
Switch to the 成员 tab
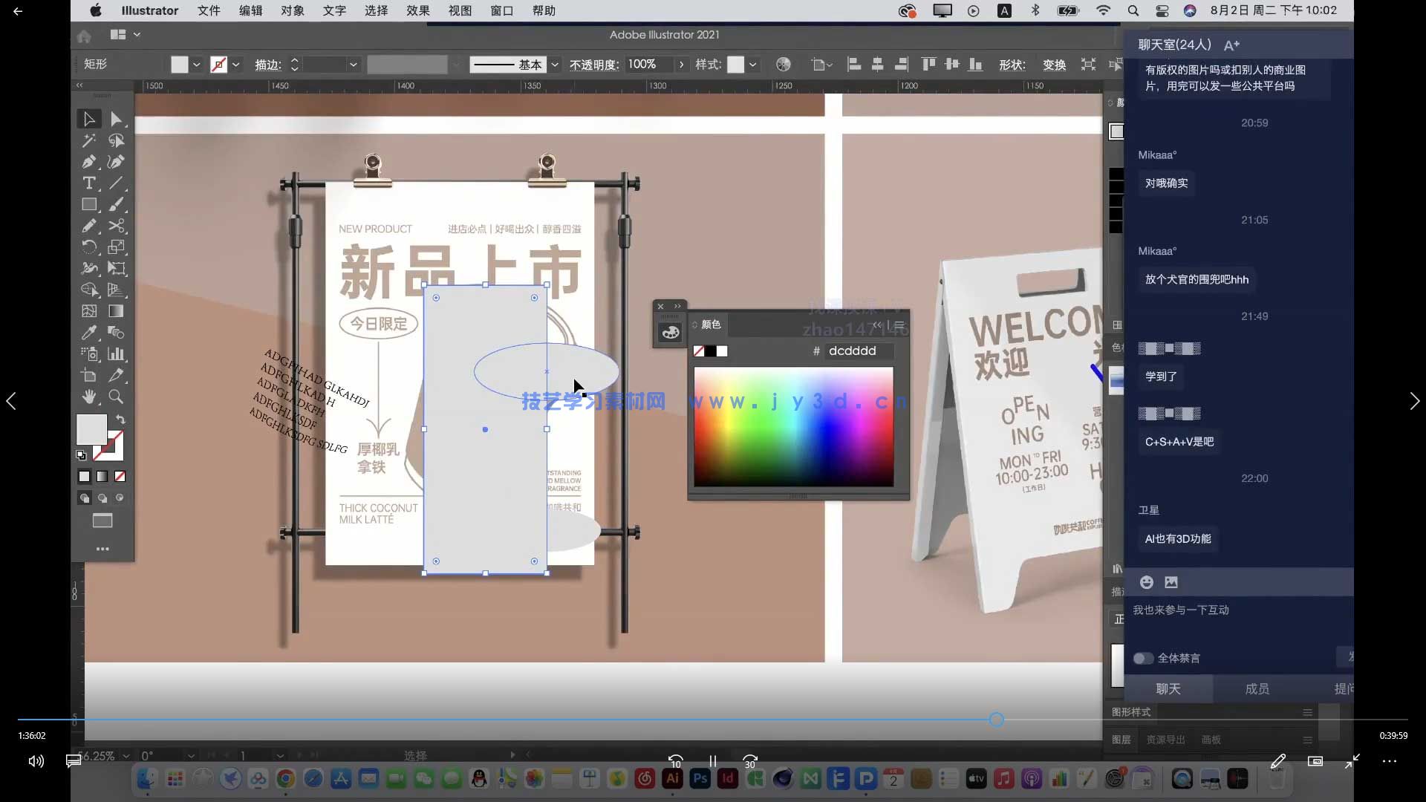1257,689
